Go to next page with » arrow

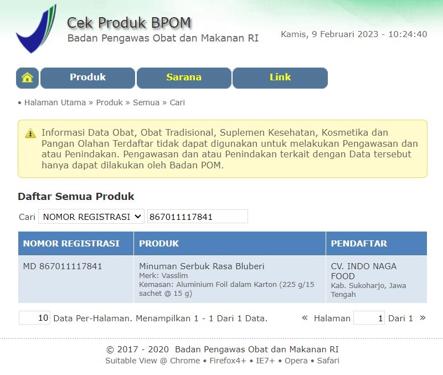pyautogui.click(x=423, y=318)
